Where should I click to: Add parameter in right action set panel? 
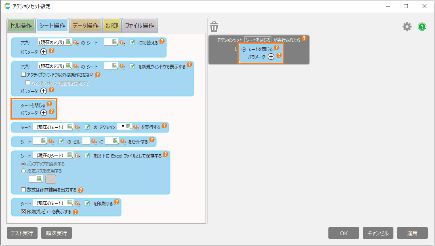[x=271, y=57]
